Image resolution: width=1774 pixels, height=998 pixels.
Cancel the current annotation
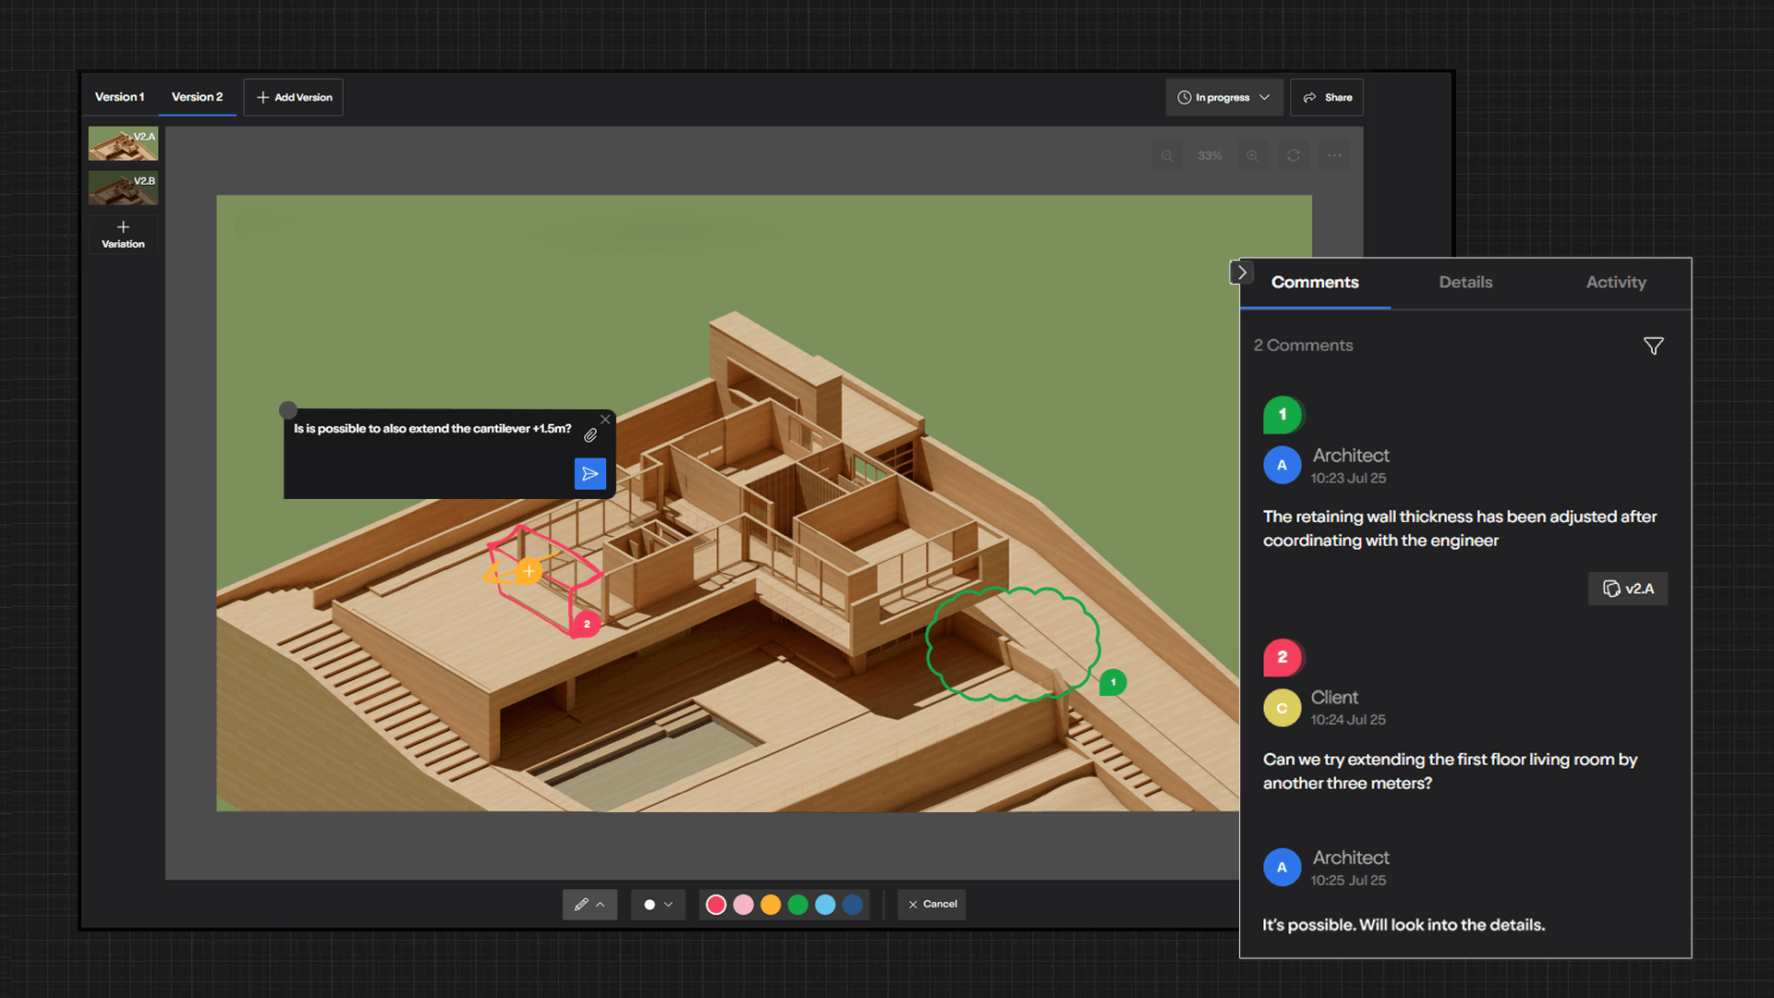[931, 904]
